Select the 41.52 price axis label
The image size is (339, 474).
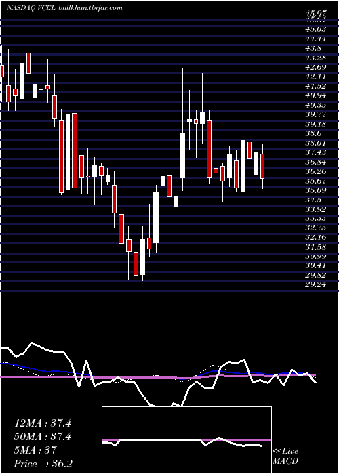click(x=316, y=86)
